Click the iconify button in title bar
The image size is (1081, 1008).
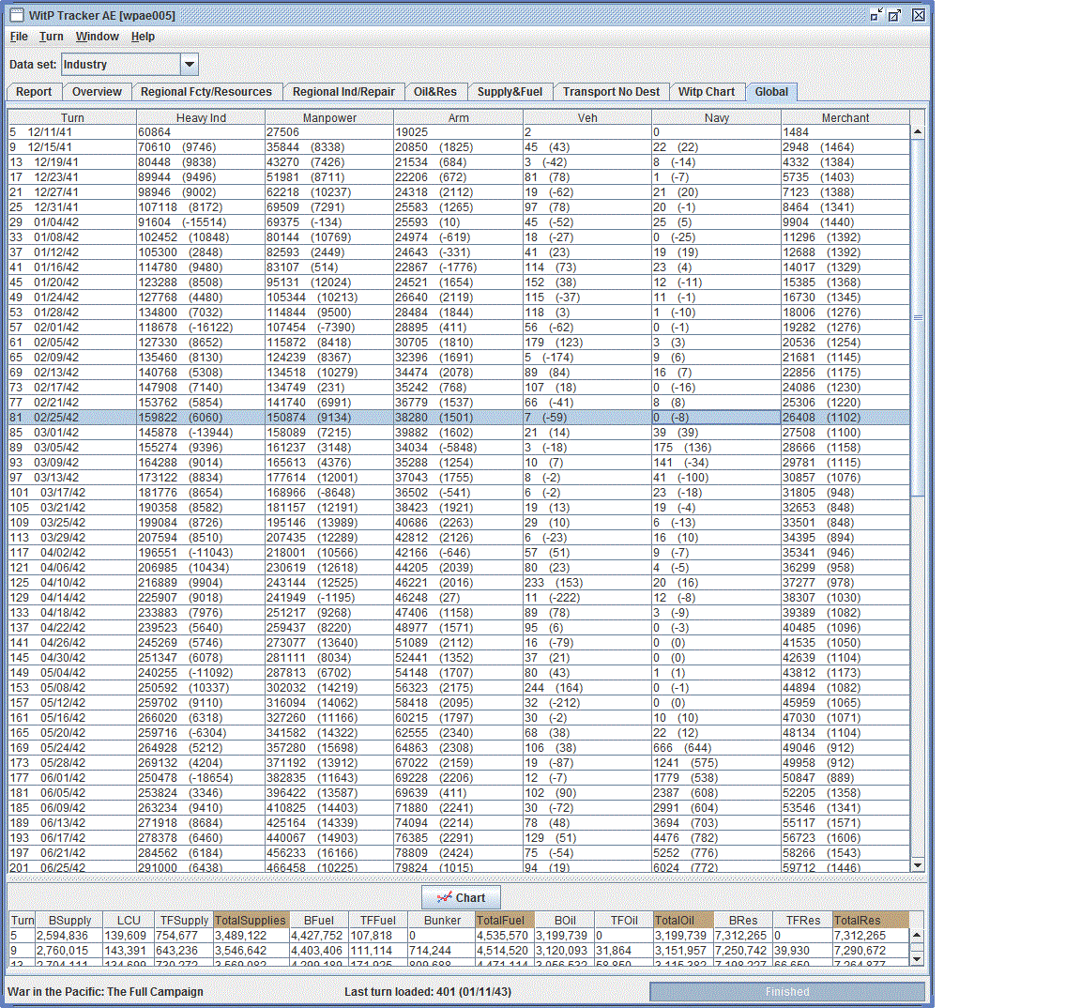[x=876, y=15]
